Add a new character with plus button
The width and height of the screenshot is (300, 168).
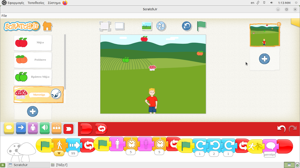click(x=32, y=111)
